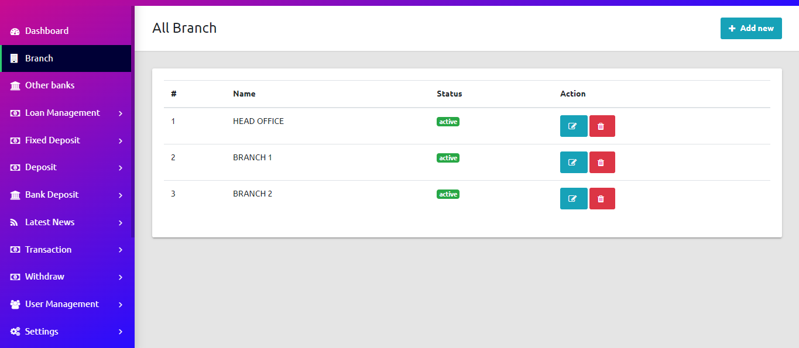Click the edit icon for BRANCH 1
This screenshot has height=348, width=799.
[573, 162]
